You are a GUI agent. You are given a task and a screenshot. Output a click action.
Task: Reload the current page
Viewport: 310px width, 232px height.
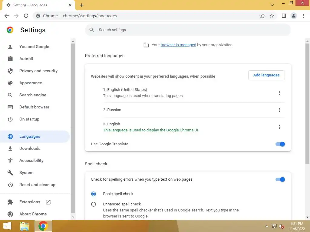point(26,16)
